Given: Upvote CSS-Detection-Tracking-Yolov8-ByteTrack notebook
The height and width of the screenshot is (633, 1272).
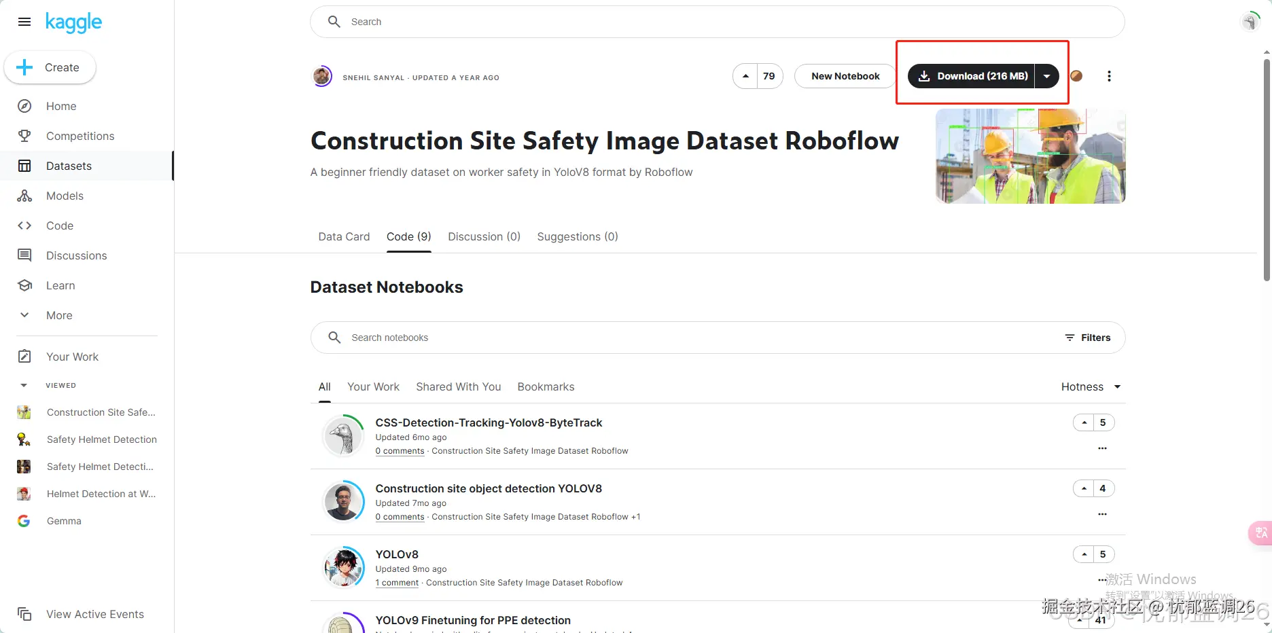Looking at the screenshot, I should (x=1084, y=422).
